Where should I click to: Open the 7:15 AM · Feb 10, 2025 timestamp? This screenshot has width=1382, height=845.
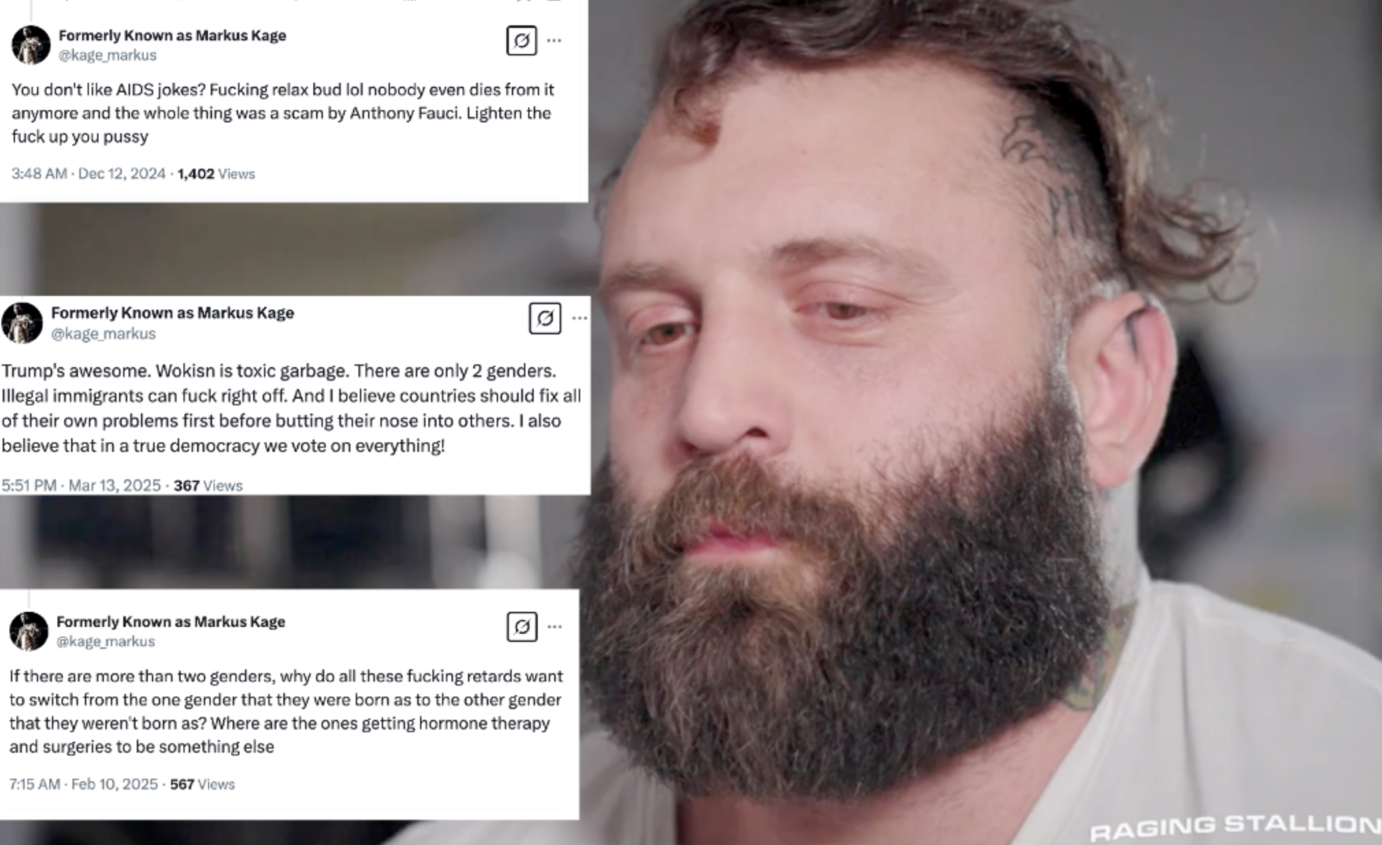83,784
